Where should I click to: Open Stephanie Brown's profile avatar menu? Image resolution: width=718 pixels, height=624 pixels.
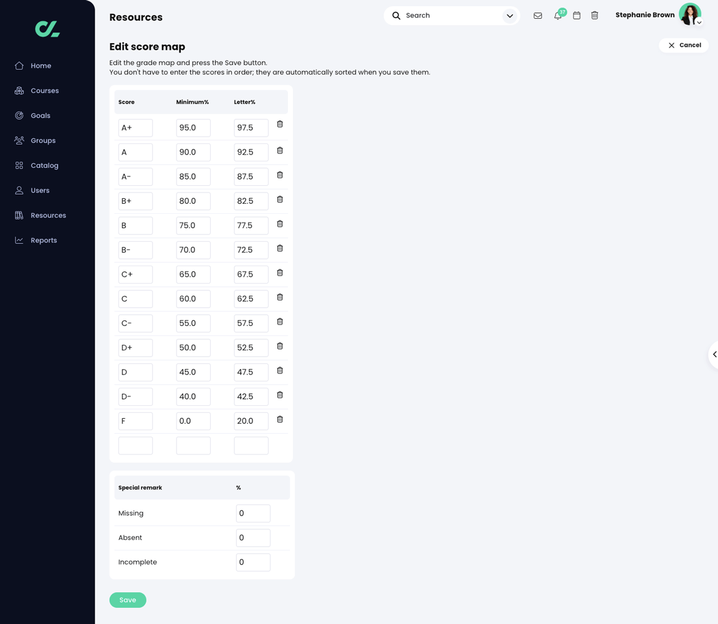point(690,14)
